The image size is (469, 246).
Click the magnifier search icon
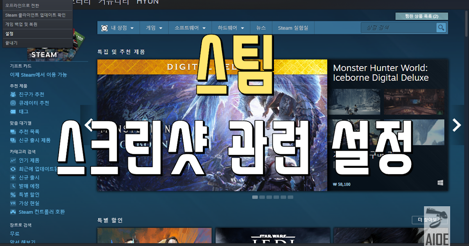tap(441, 28)
